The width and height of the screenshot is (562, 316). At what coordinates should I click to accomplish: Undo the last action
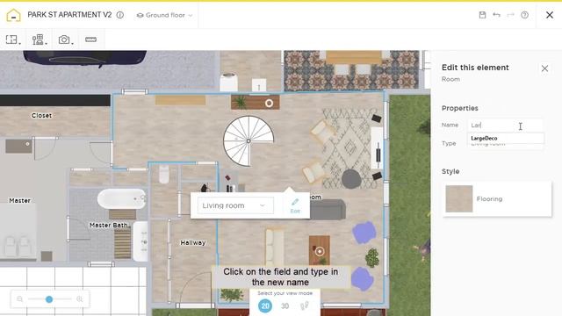click(496, 15)
